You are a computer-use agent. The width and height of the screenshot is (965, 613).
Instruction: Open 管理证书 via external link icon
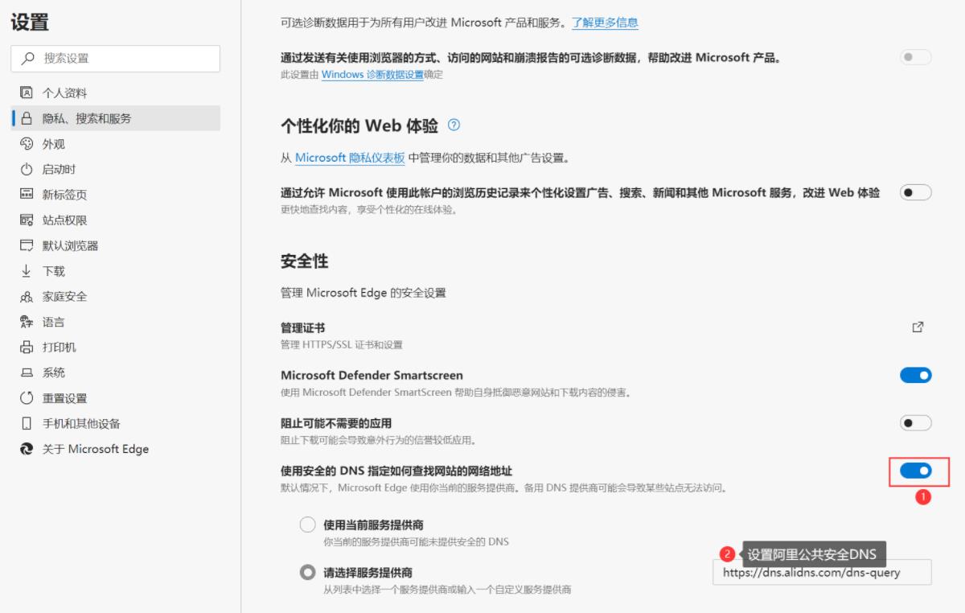coord(918,327)
